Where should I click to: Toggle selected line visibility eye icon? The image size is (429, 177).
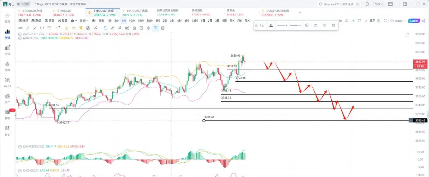click(x=325, y=25)
